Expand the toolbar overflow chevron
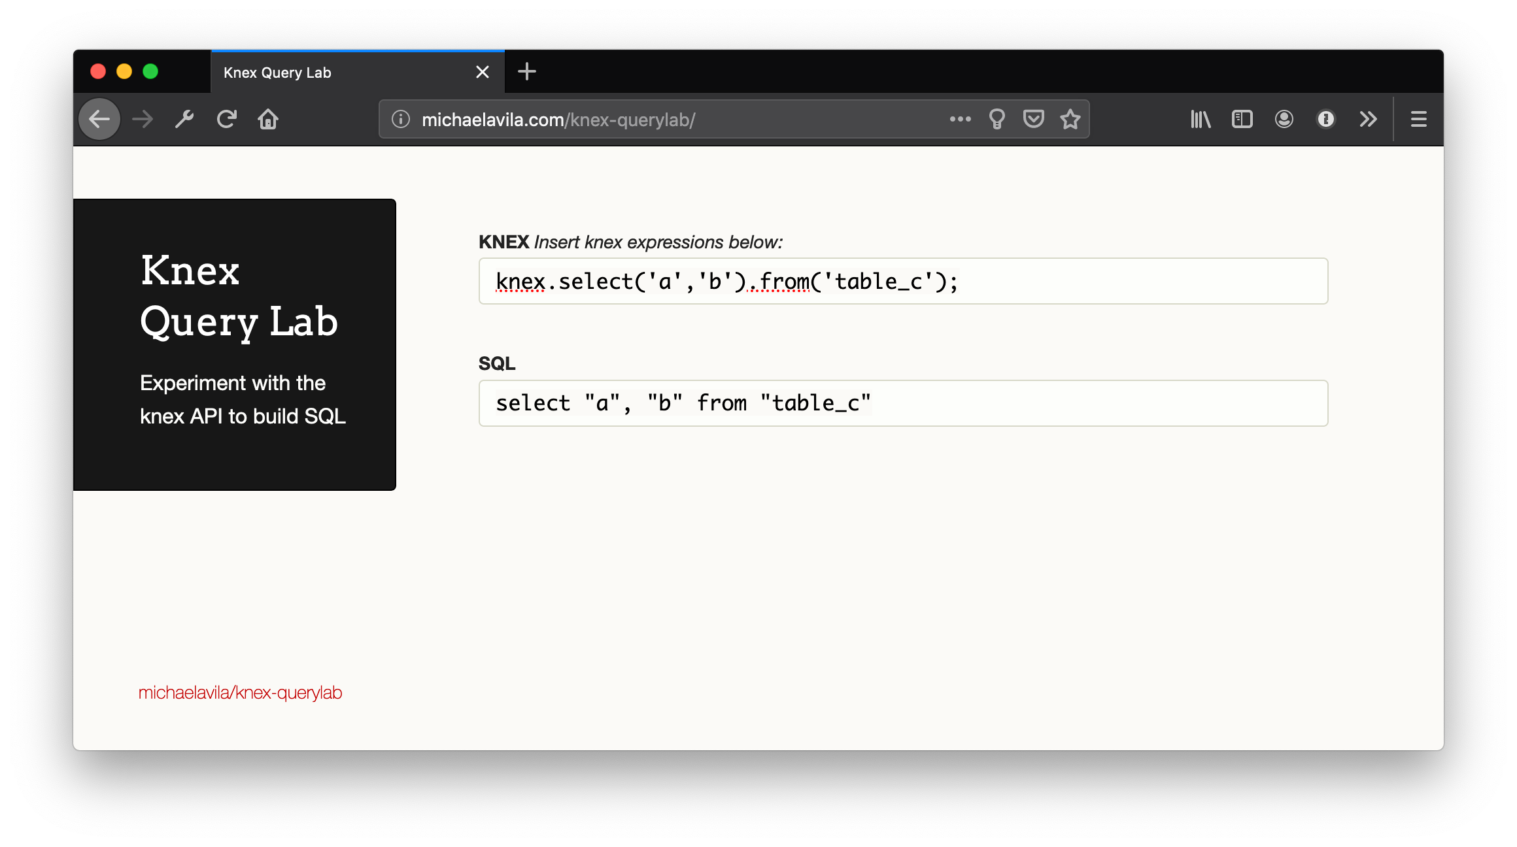Viewport: 1517px width, 847px height. [1368, 119]
